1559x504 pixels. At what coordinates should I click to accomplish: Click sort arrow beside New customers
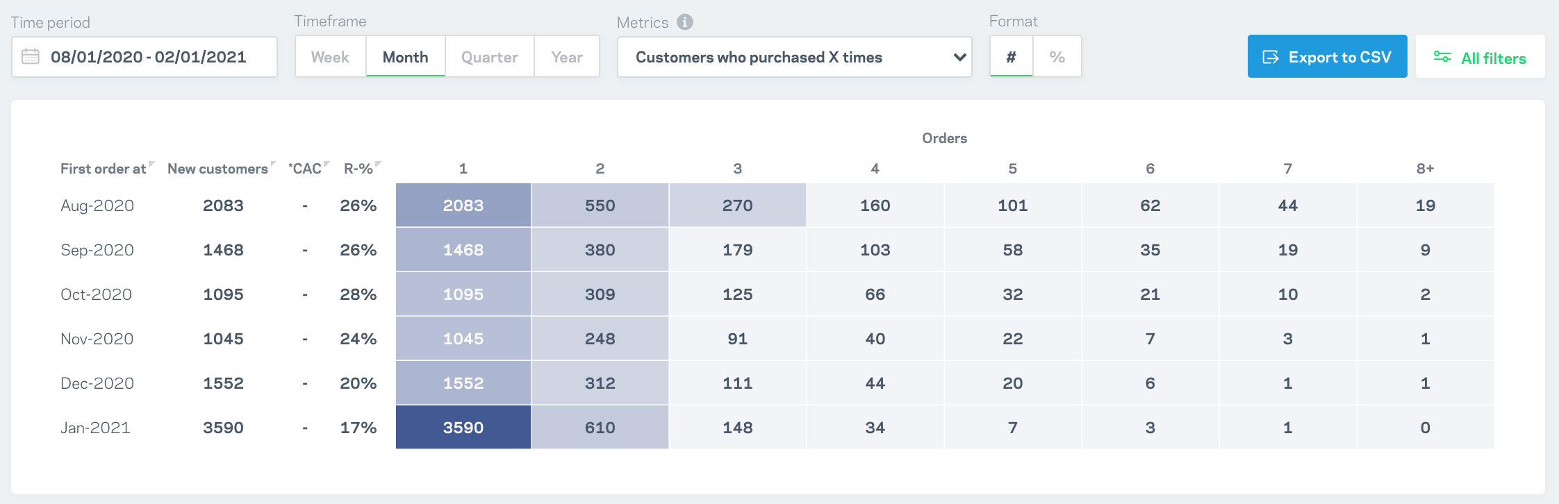pos(273,165)
